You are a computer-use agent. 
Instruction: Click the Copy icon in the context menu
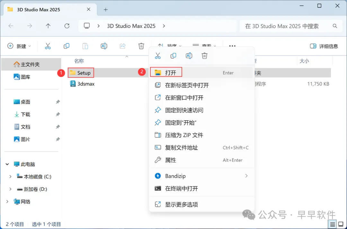173,56
